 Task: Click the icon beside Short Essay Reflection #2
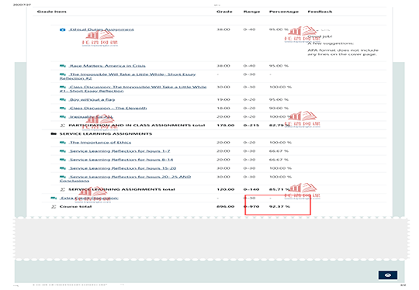click(63, 74)
